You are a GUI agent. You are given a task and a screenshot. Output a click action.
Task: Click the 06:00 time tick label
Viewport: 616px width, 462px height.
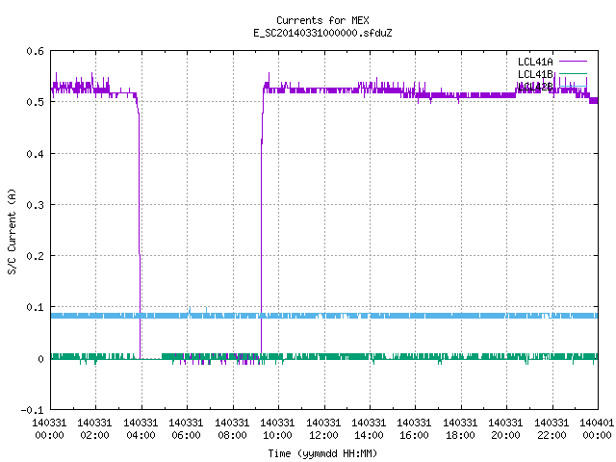(x=186, y=435)
